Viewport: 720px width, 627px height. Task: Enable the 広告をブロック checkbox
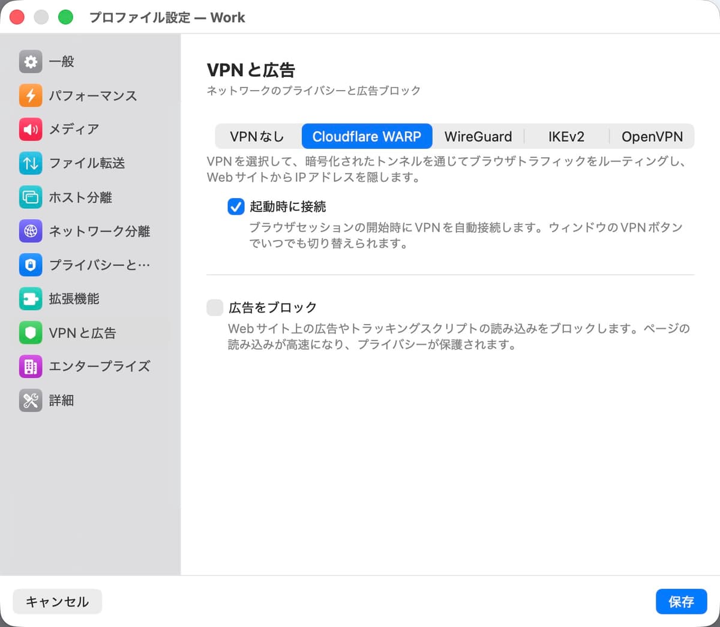coord(215,307)
